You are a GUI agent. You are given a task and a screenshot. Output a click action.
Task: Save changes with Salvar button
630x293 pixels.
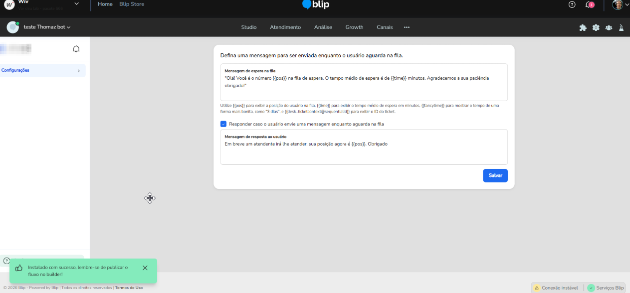click(x=495, y=175)
